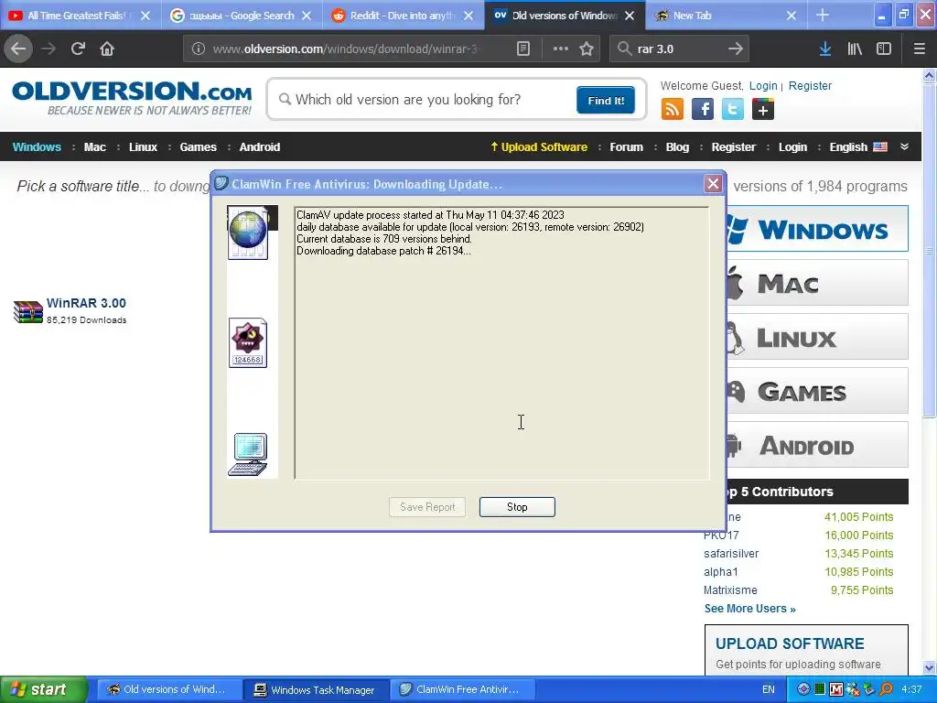Image resolution: width=937 pixels, height=703 pixels.
Task: Switch to the New Tab tab
Action: coord(726,16)
